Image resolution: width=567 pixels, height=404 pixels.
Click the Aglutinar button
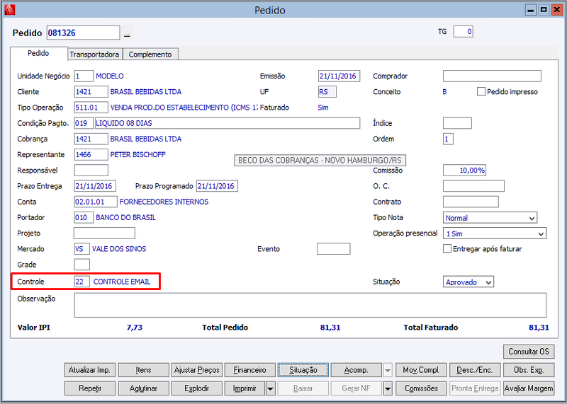coord(144,388)
